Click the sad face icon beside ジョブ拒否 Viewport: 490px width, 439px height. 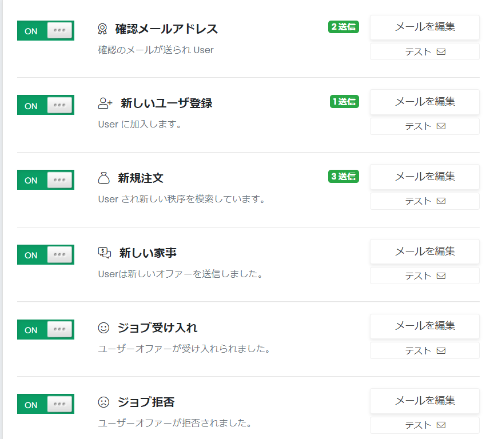pyautogui.click(x=103, y=402)
